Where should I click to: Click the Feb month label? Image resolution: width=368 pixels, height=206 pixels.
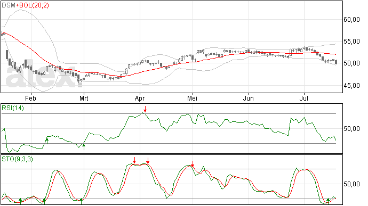pyautogui.click(x=30, y=98)
